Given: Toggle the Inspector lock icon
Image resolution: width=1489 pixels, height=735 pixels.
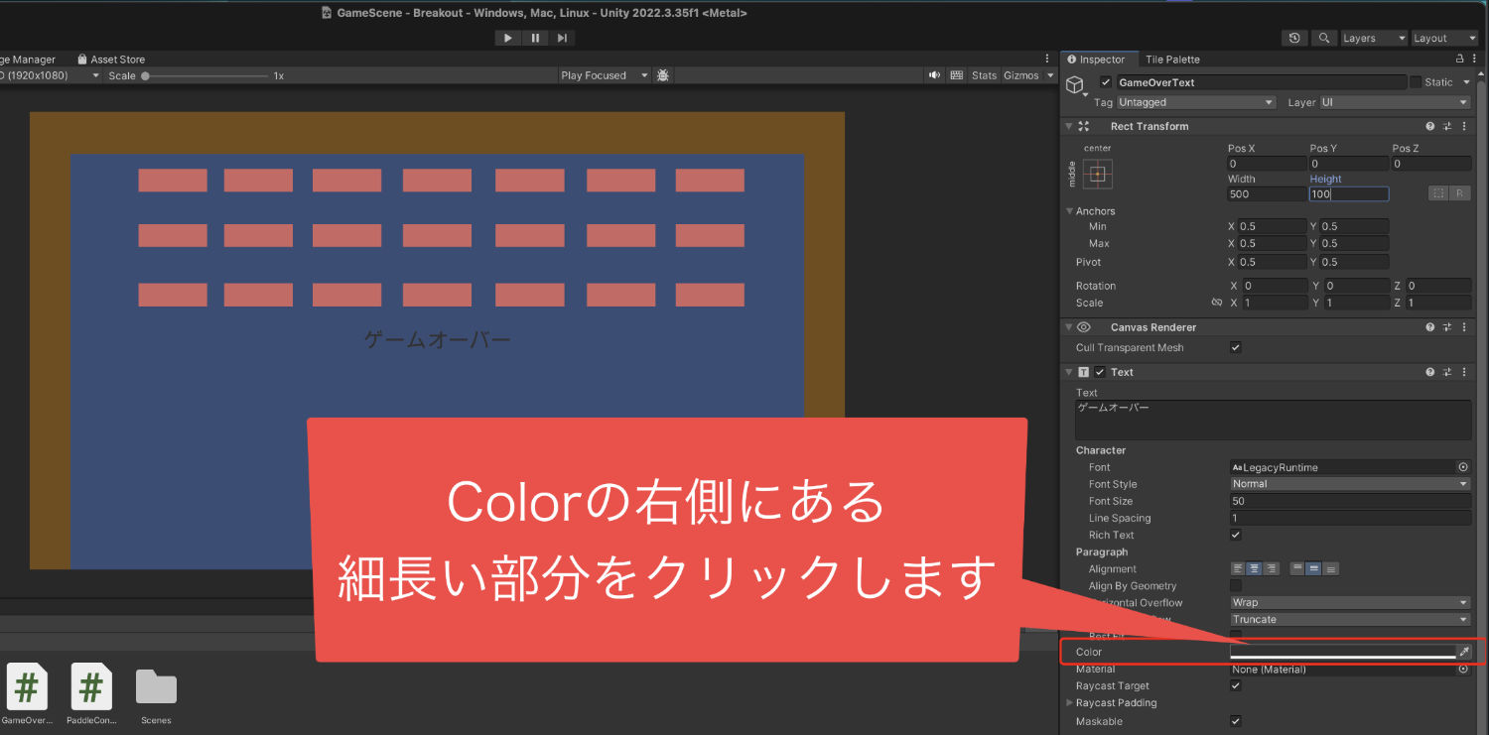Looking at the screenshot, I should point(1459,60).
